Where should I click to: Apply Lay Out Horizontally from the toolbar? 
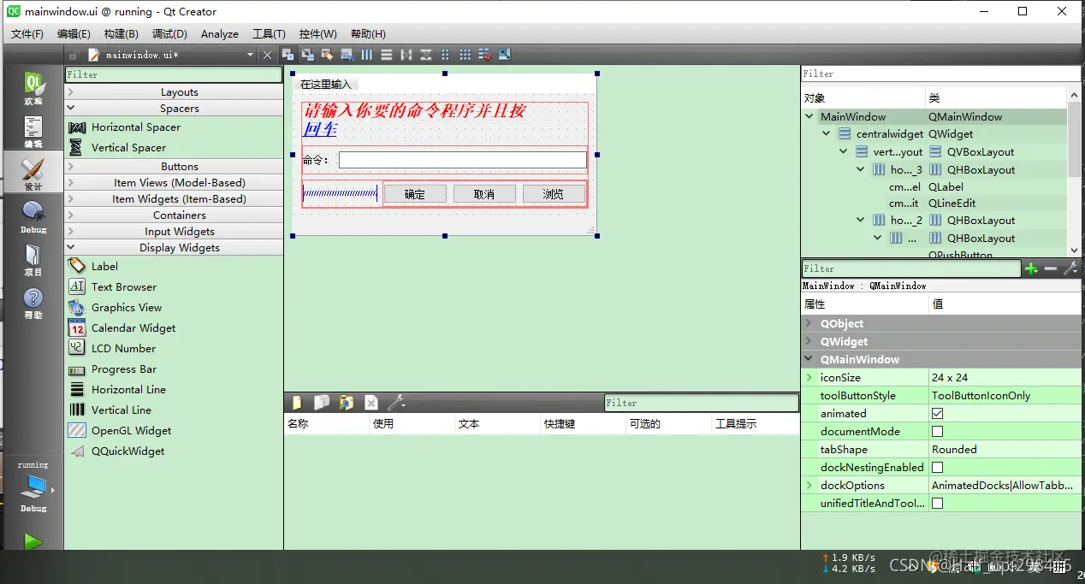pyautogui.click(x=367, y=55)
